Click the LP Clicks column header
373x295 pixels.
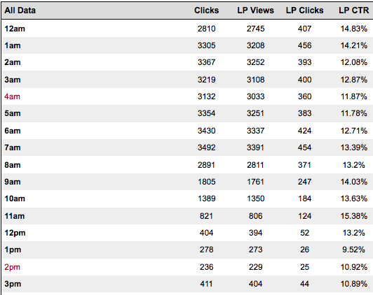point(304,10)
